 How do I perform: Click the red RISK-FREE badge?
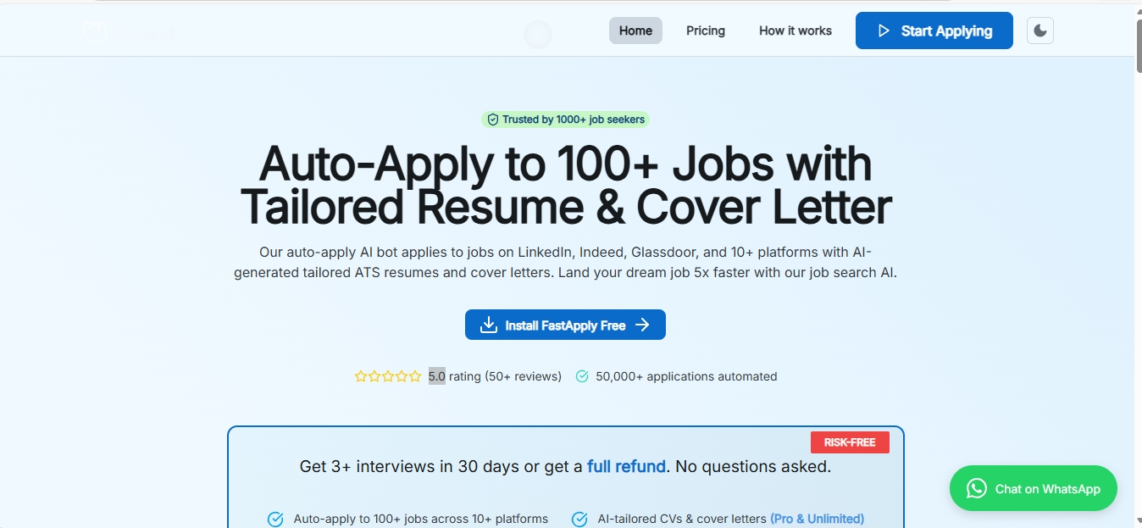850,442
